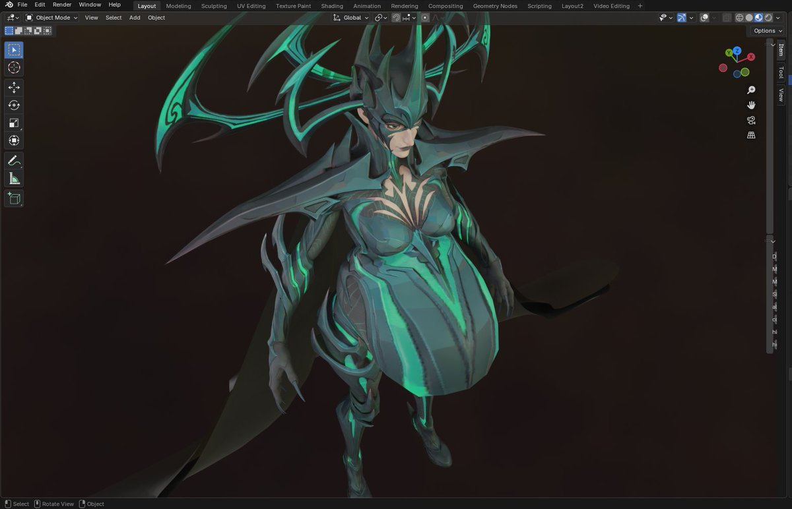The image size is (792, 509).
Task: Toggle X-ray mode button
Action: pos(727,18)
